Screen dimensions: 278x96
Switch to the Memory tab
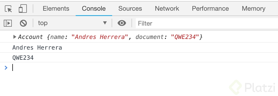click(254, 9)
